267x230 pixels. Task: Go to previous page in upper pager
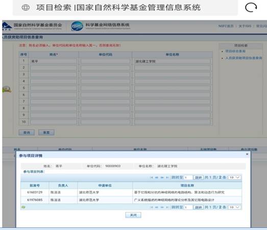click(157, 177)
